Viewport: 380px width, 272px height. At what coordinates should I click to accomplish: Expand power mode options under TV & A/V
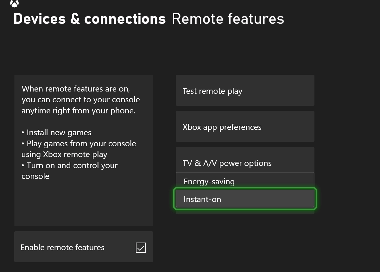click(245, 163)
